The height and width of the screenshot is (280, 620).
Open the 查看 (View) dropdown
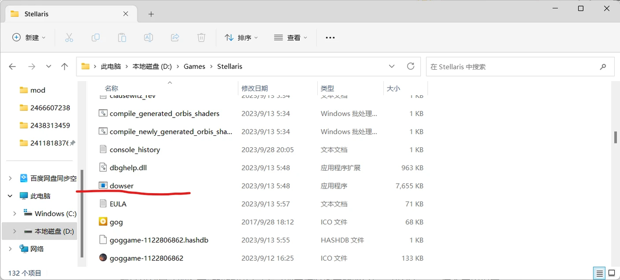(291, 37)
